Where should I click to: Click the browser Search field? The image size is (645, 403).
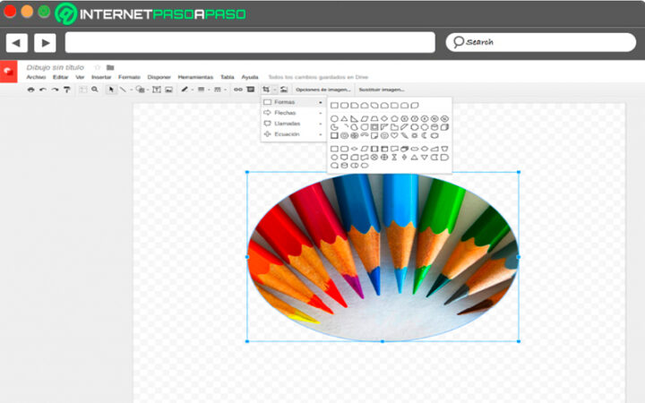[x=541, y=42]
